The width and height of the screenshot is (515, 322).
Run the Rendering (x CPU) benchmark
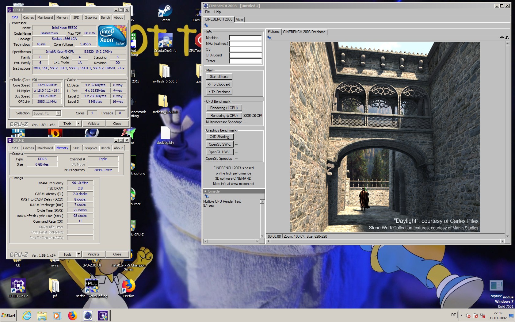coord(224,116)
